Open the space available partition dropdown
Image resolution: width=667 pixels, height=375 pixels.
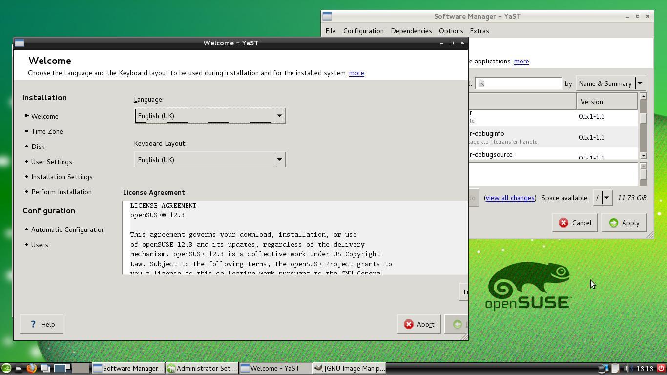click(x=603, y=198)
